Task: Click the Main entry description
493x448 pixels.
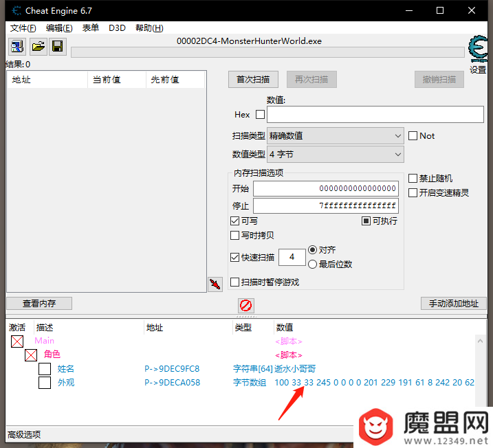Action: click(x=44, y=341)
